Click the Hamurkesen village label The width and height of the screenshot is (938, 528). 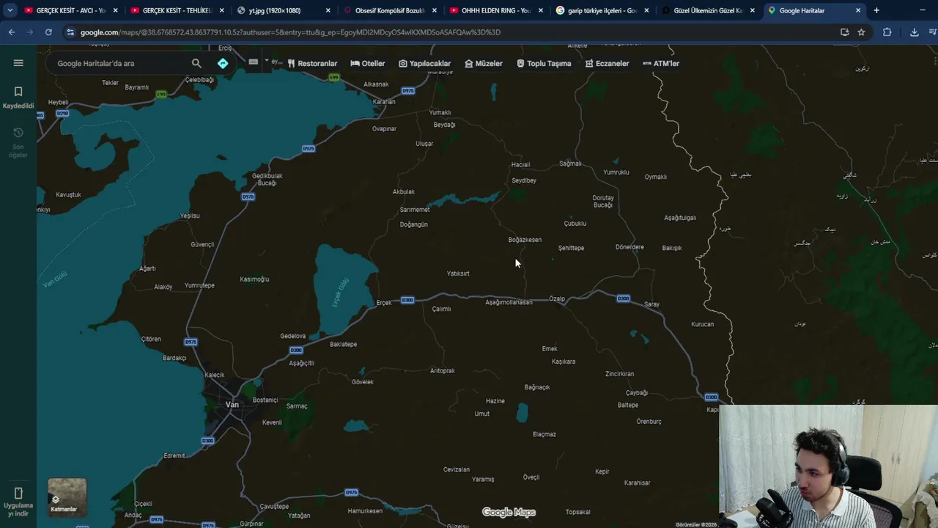point(365,511)
